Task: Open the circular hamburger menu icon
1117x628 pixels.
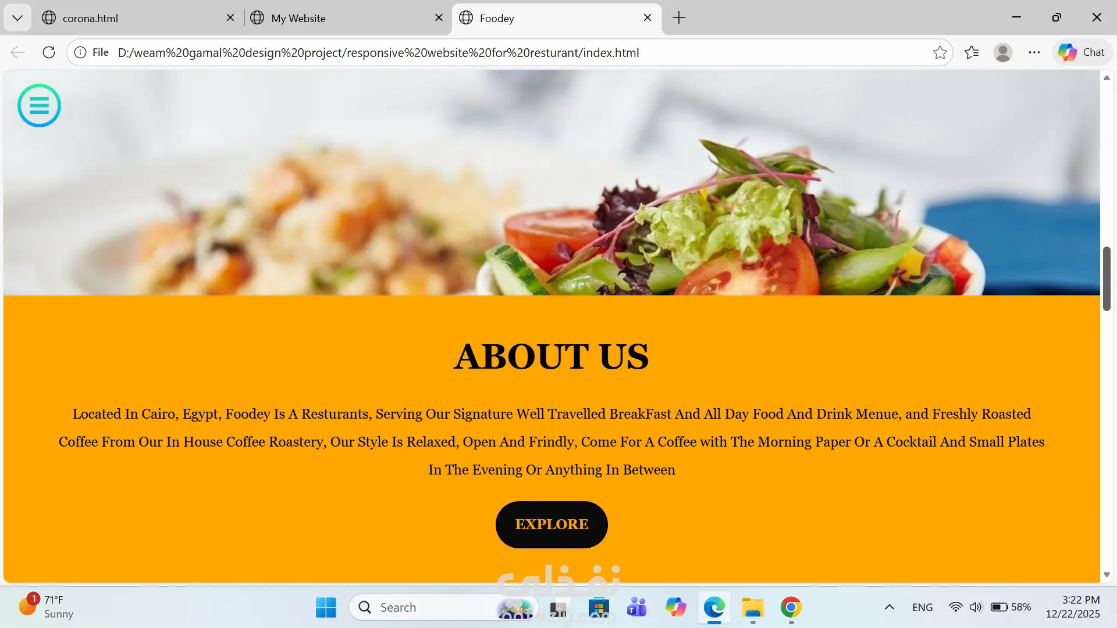Action: click(39, 105)
